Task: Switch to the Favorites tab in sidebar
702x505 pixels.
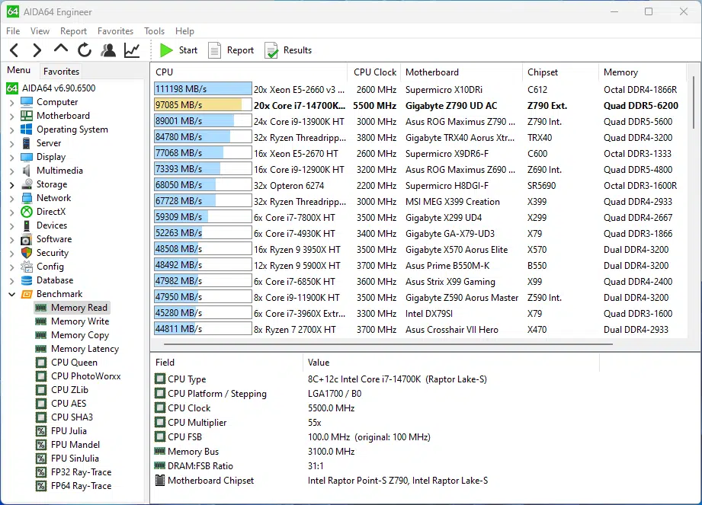Action: tap(61, 71)
